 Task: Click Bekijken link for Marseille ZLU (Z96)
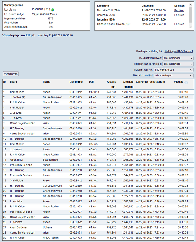(179, 10)
